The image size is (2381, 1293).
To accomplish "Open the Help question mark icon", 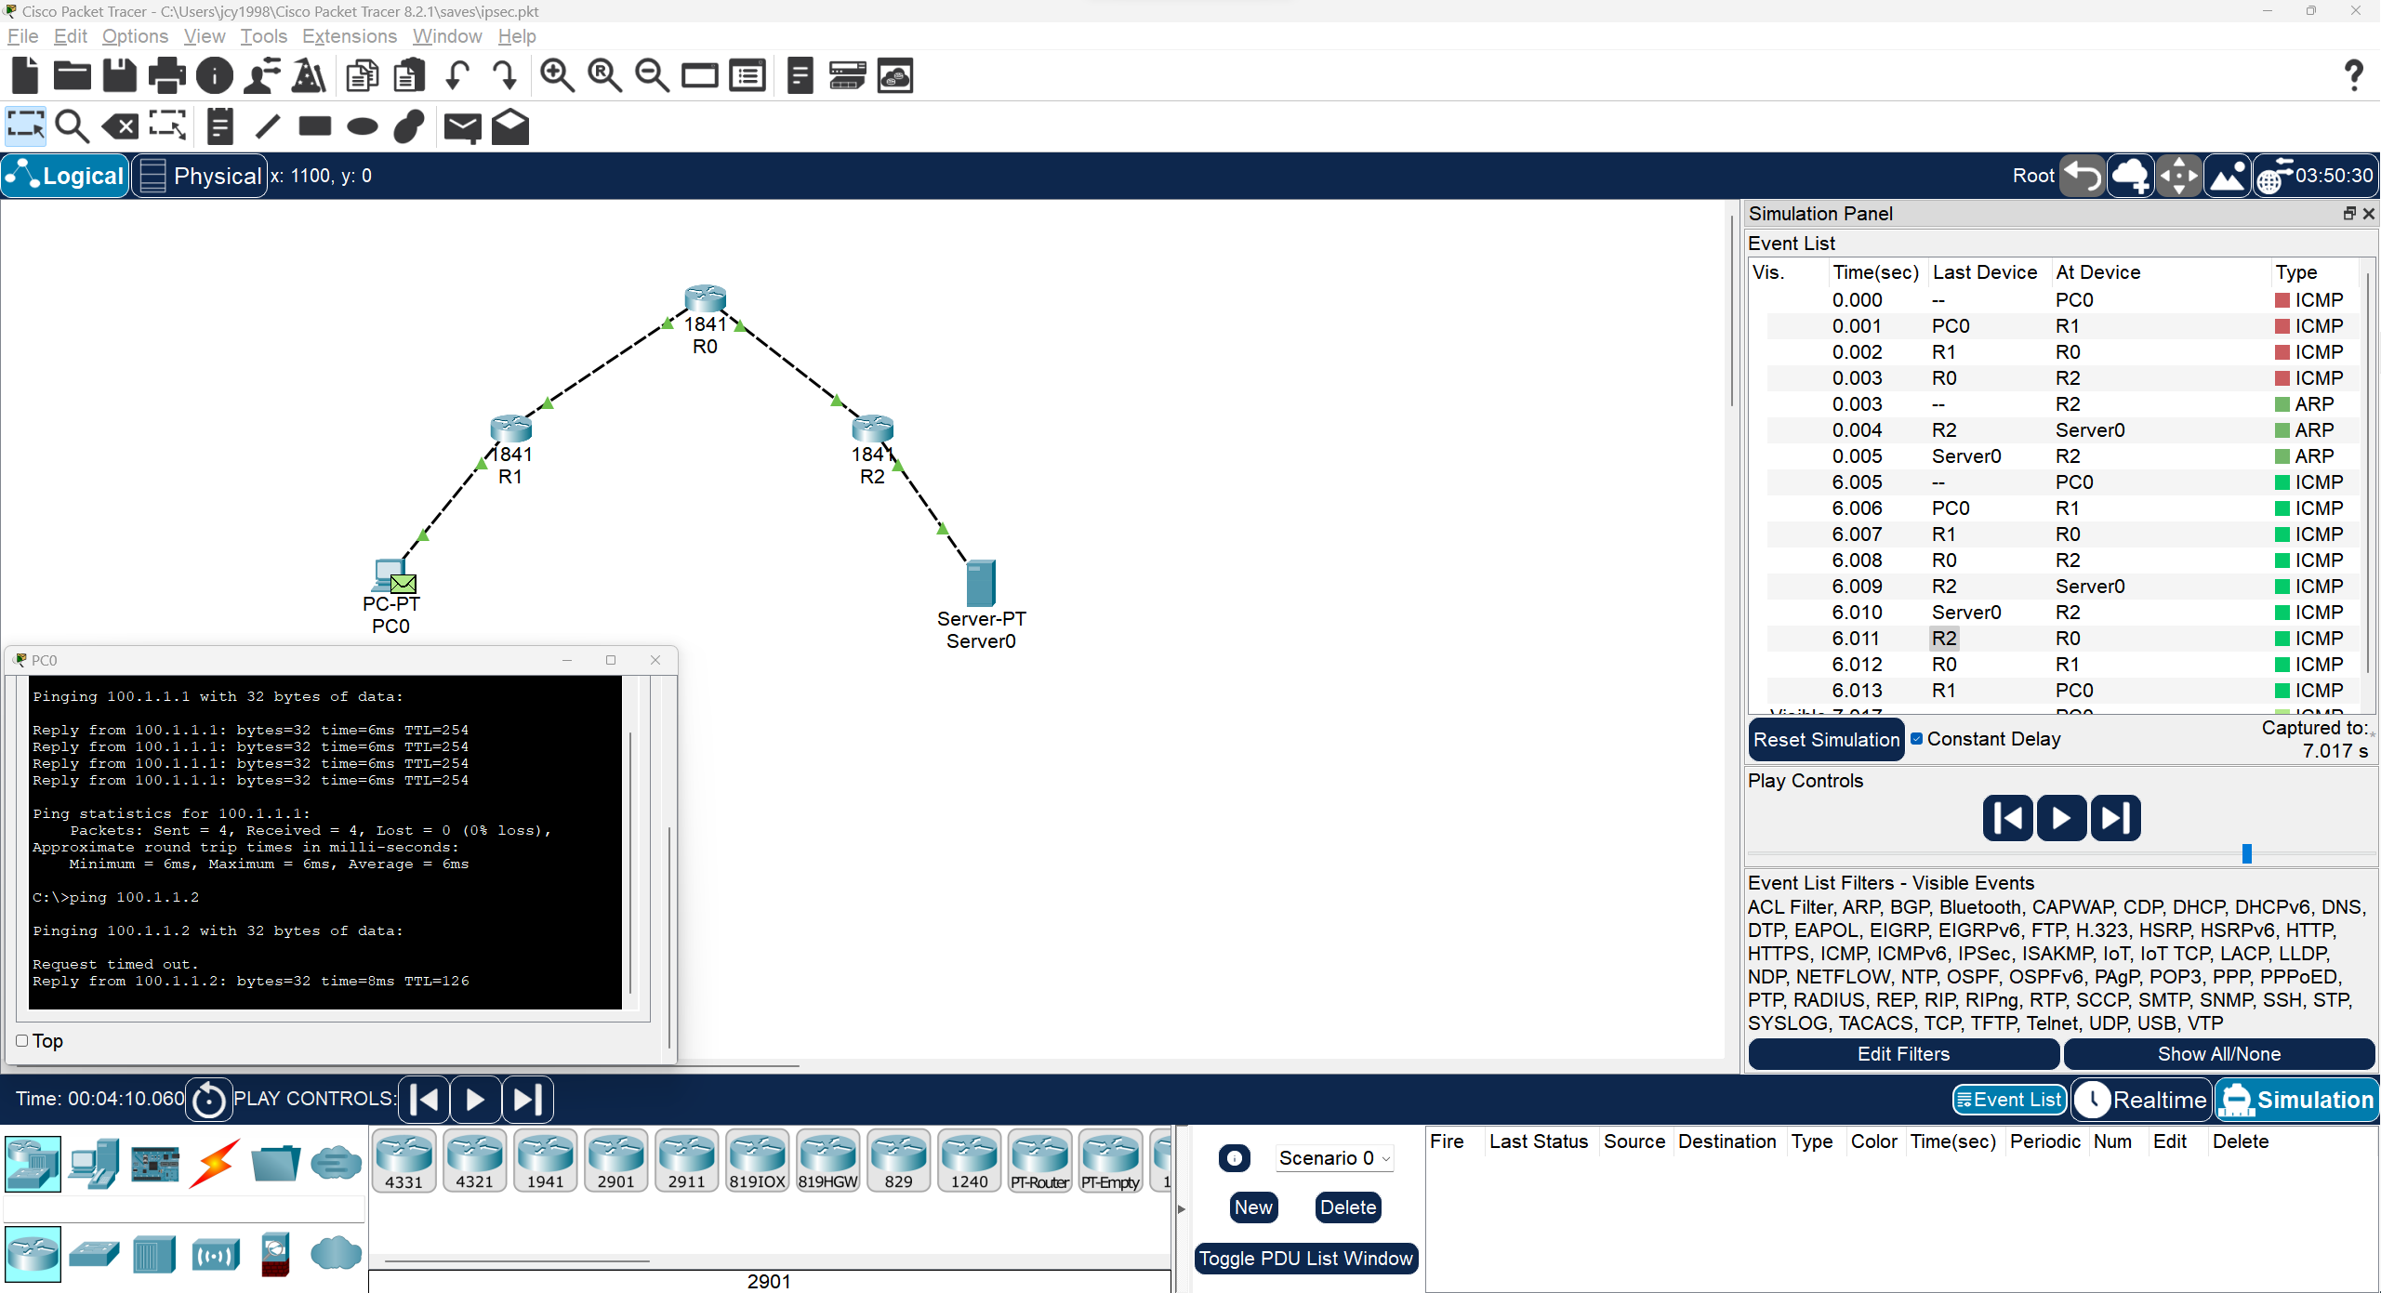I will click(2354, 75).
